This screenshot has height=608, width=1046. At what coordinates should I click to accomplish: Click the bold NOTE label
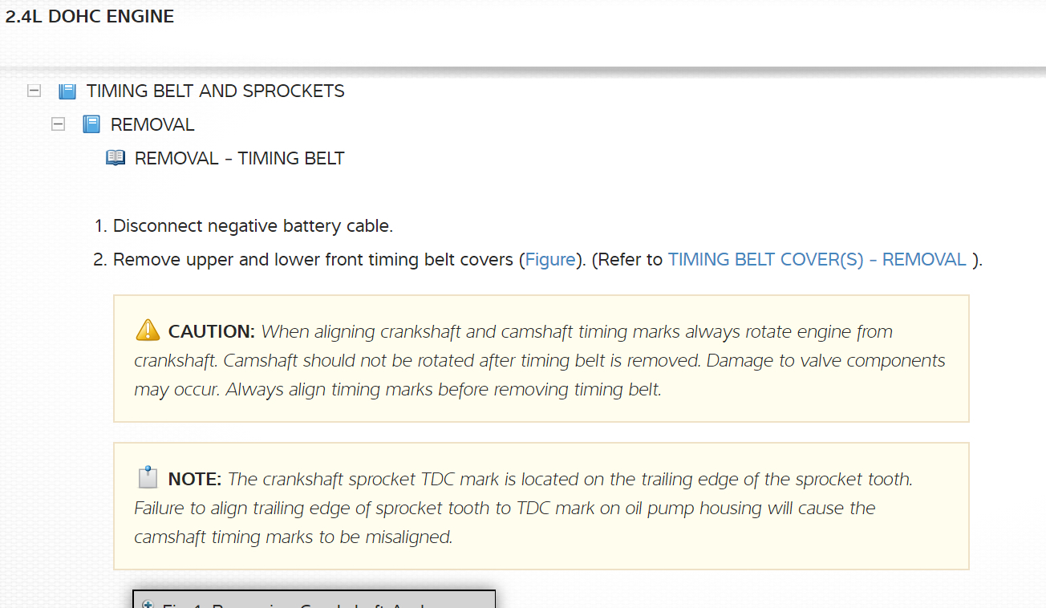194,480
